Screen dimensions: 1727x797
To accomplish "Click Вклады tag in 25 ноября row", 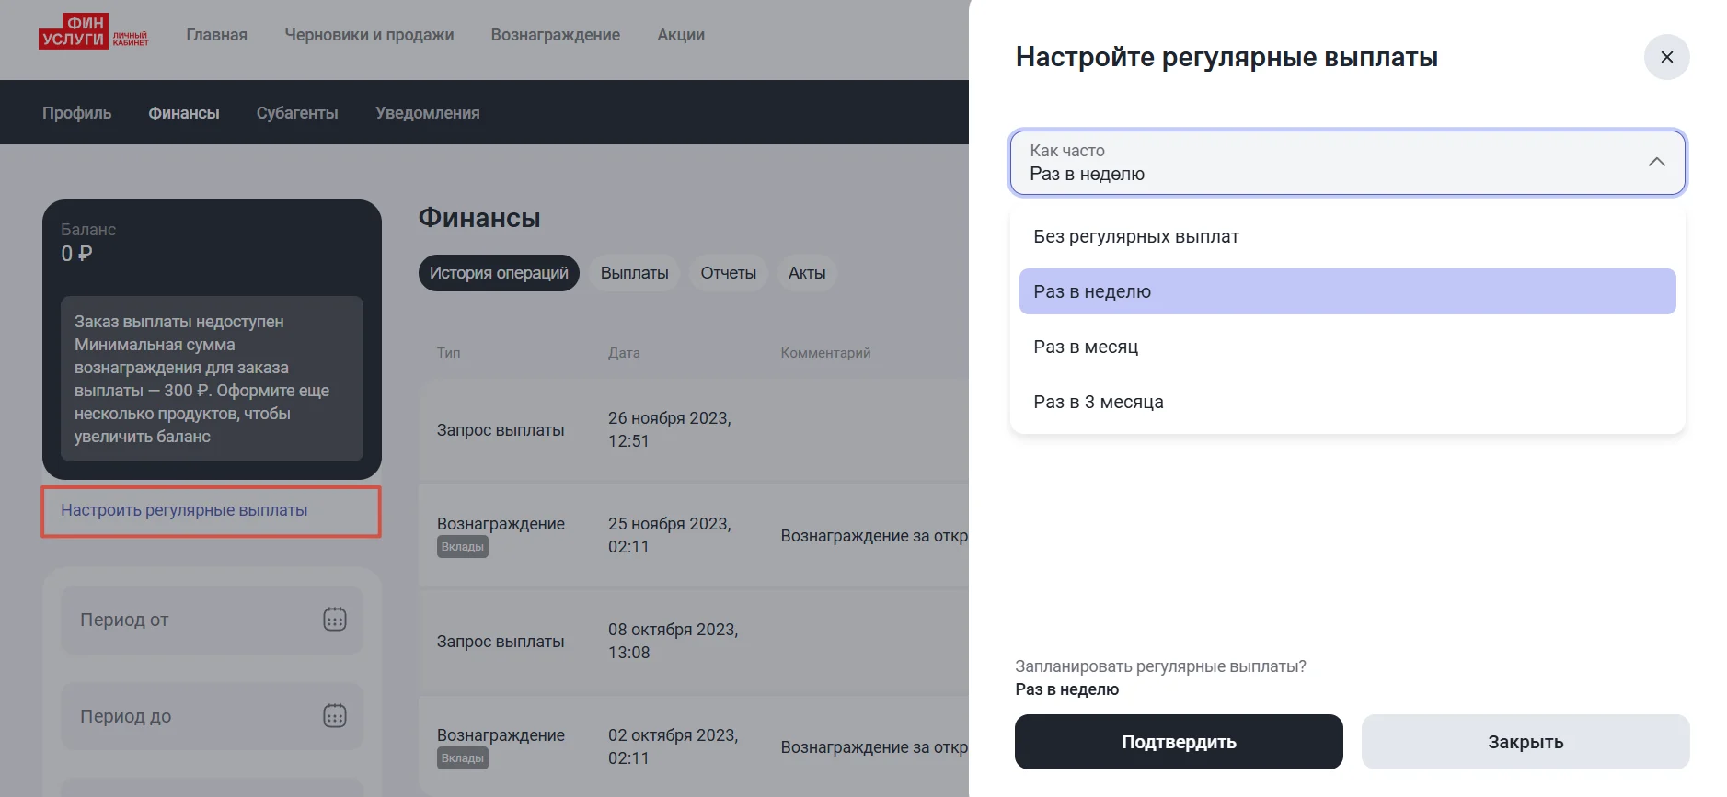I will (x=463, y=547).
